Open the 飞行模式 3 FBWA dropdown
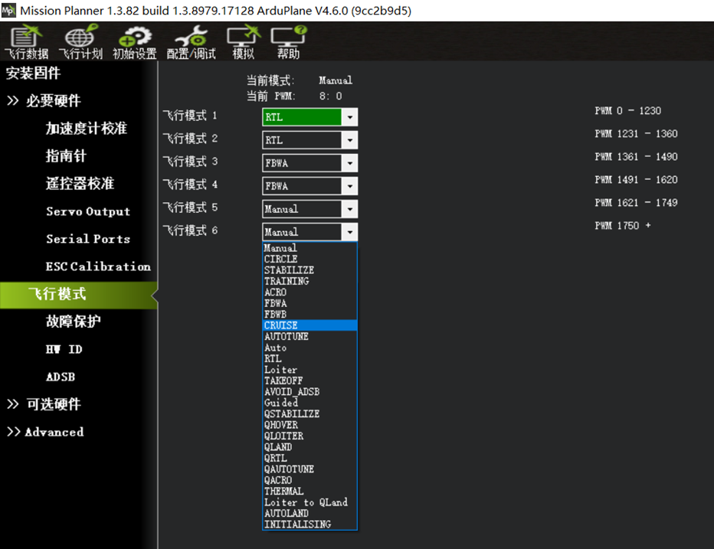 tap(310, 163)
